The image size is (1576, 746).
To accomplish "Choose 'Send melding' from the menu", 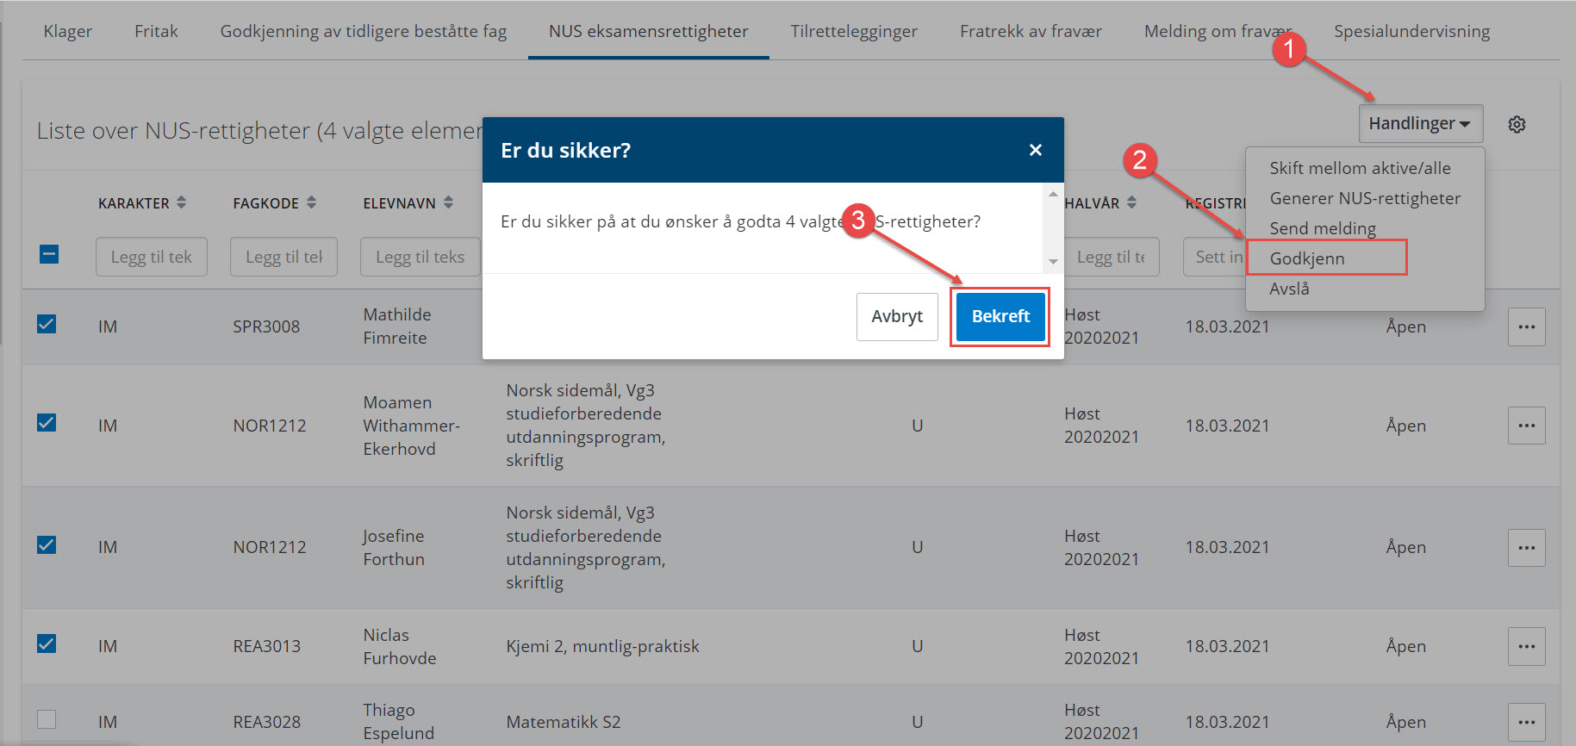I will pyautogui.click(x=1323, y=228).
